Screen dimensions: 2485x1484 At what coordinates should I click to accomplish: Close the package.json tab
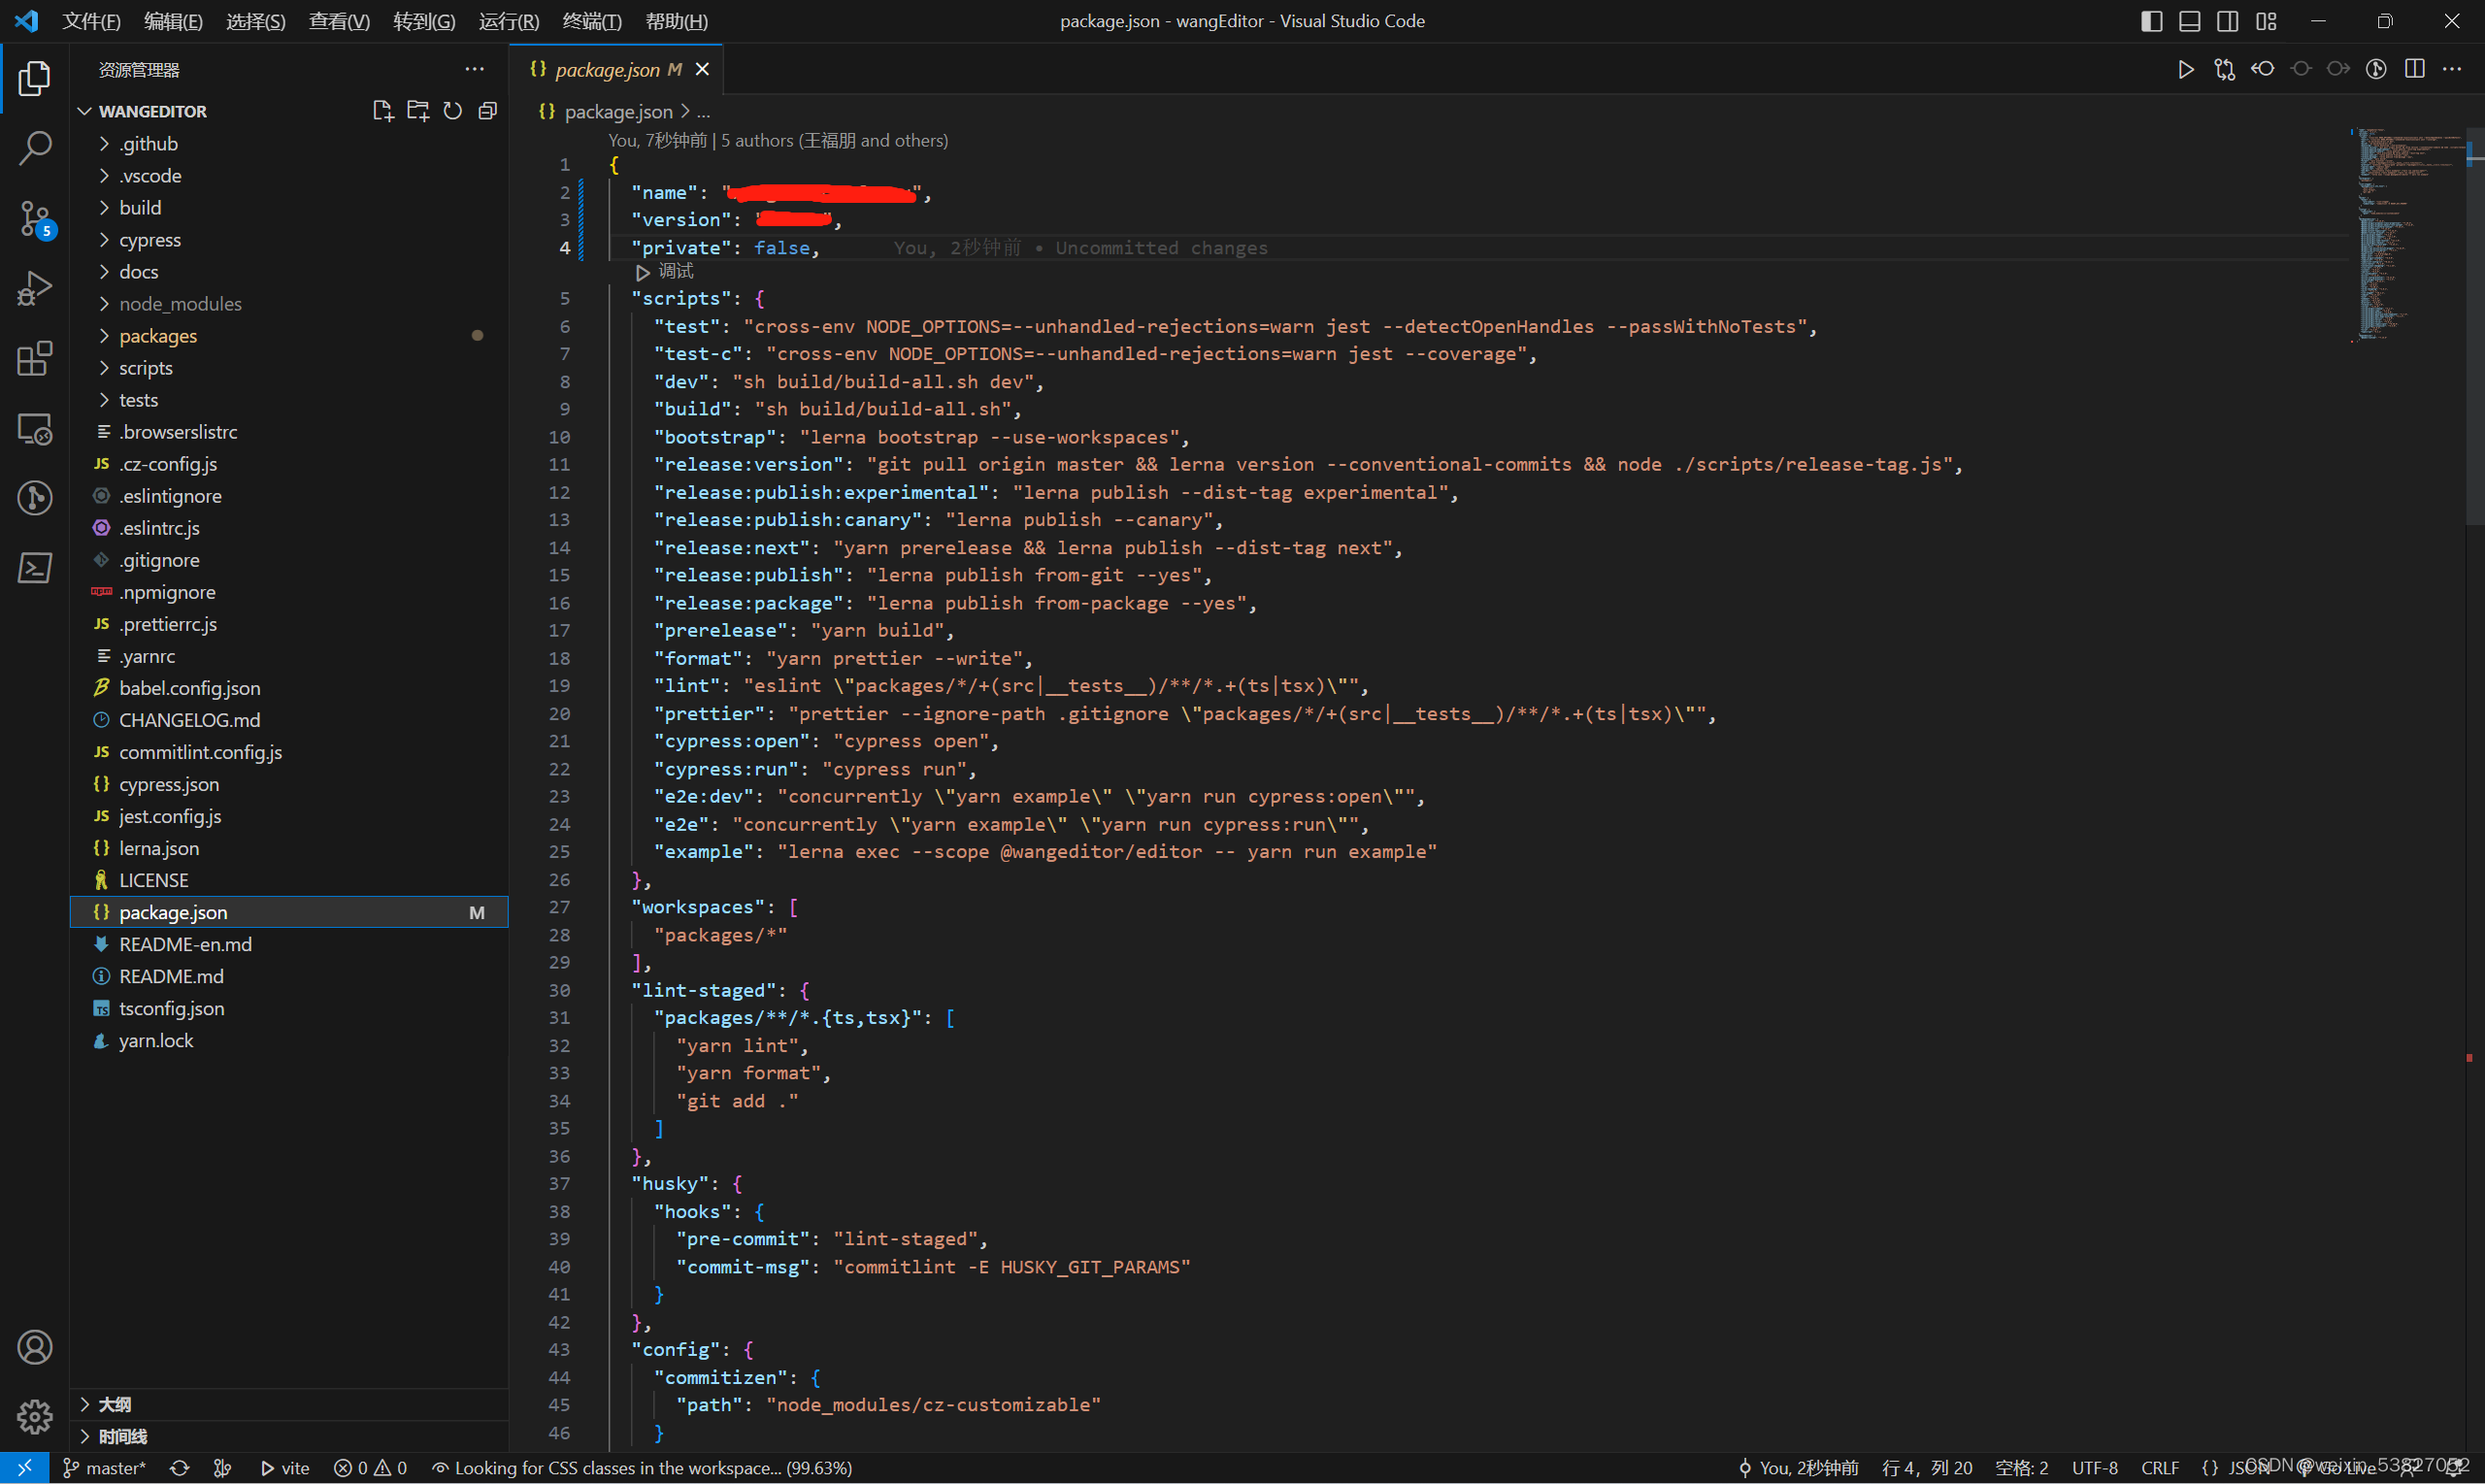[702, 69]
